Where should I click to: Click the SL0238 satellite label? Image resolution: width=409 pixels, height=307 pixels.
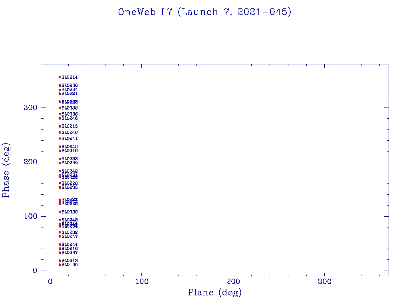tap(69, 108)
